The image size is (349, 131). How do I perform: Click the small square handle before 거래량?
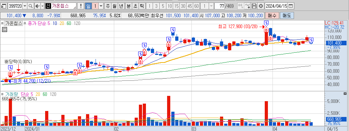(2, 94)
